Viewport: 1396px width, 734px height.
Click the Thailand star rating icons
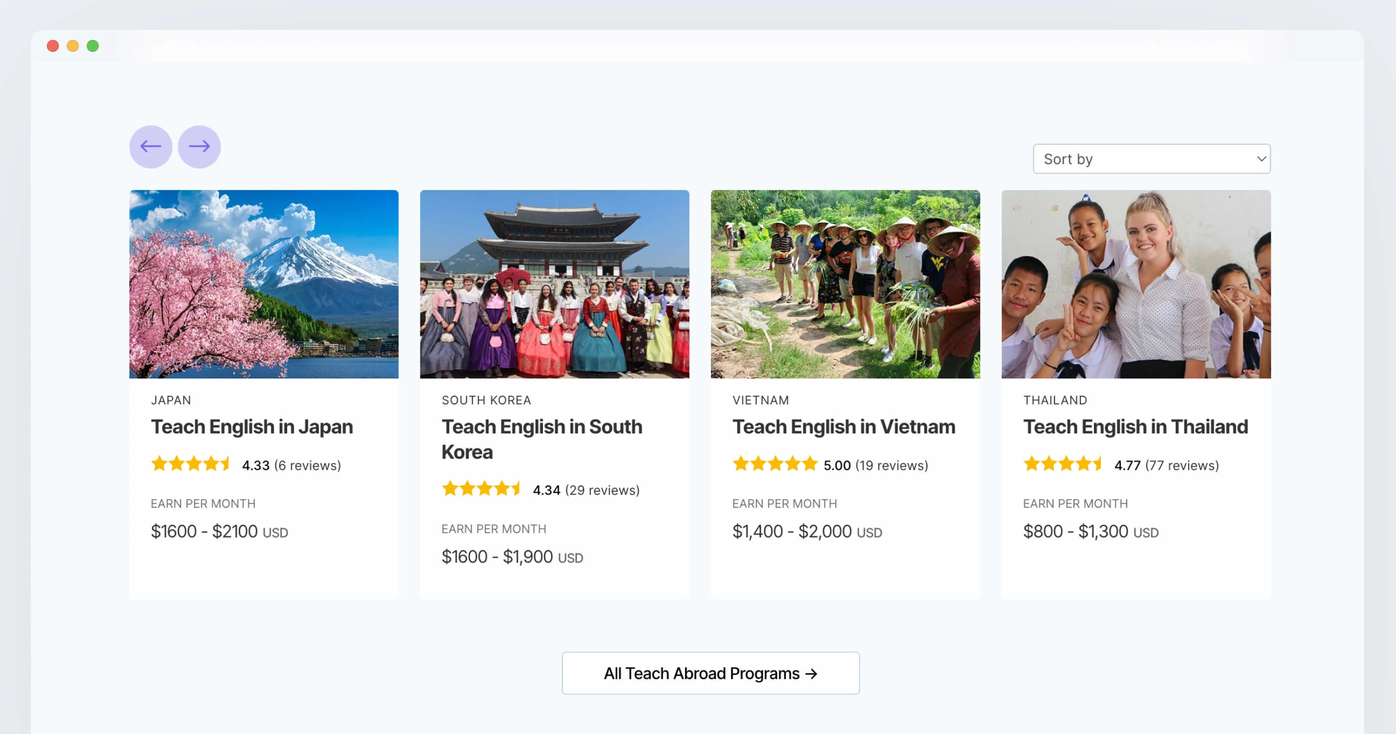1063,464
